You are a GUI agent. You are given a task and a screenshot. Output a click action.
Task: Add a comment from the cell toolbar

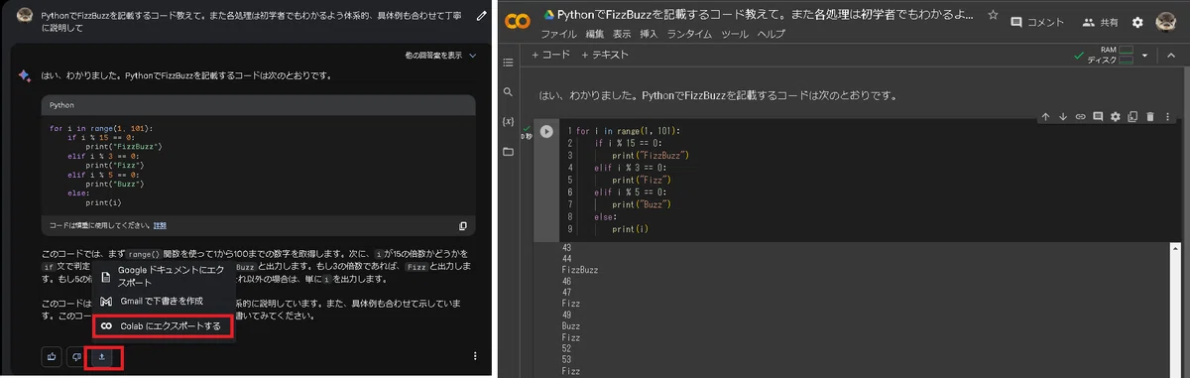[x=1098, y=117]
